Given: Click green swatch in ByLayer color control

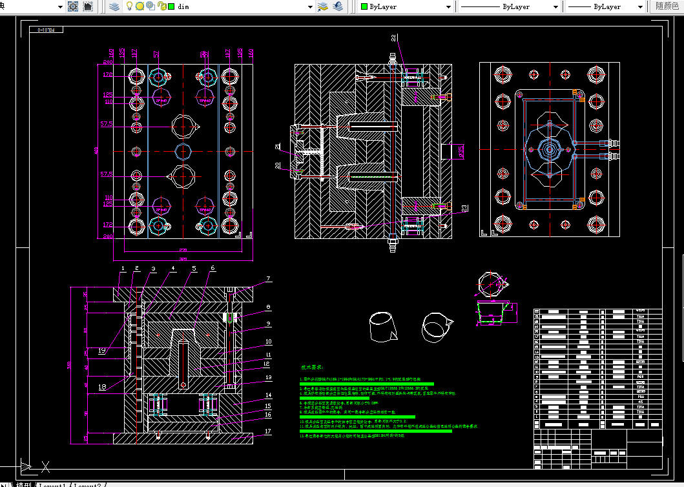Looking at the screenshot, I should tap(364, 6).
